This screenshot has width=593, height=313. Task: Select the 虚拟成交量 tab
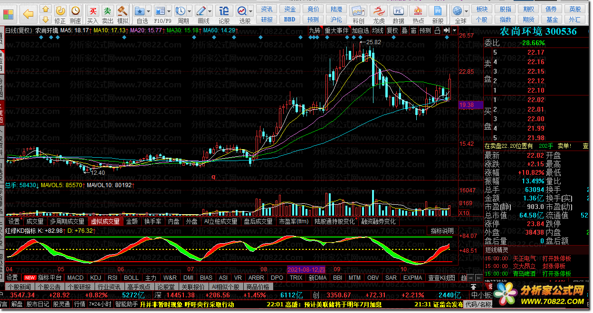tap(105, 221)
